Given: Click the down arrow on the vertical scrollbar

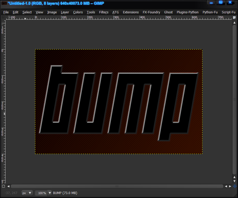Looking at the screenshot, I should [x=234, y=181].
